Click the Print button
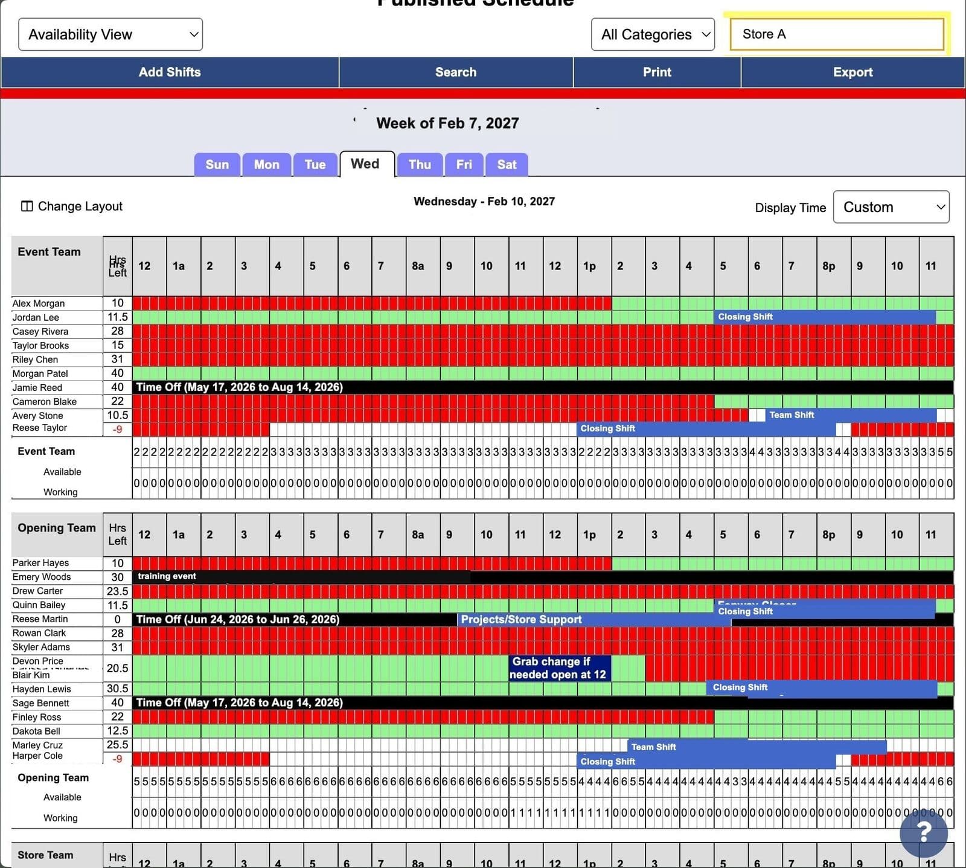Image resolution: width=966 pixels, height=868 pixels. [657, 72]
